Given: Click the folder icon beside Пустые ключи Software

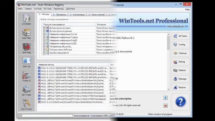Looking at the screenshot, I should 48,50.
